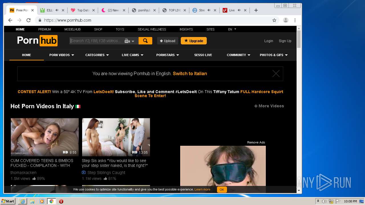Open MODELHUB in the top bar
The height and width of the screenshot is (205, 365).
[72, 29]
